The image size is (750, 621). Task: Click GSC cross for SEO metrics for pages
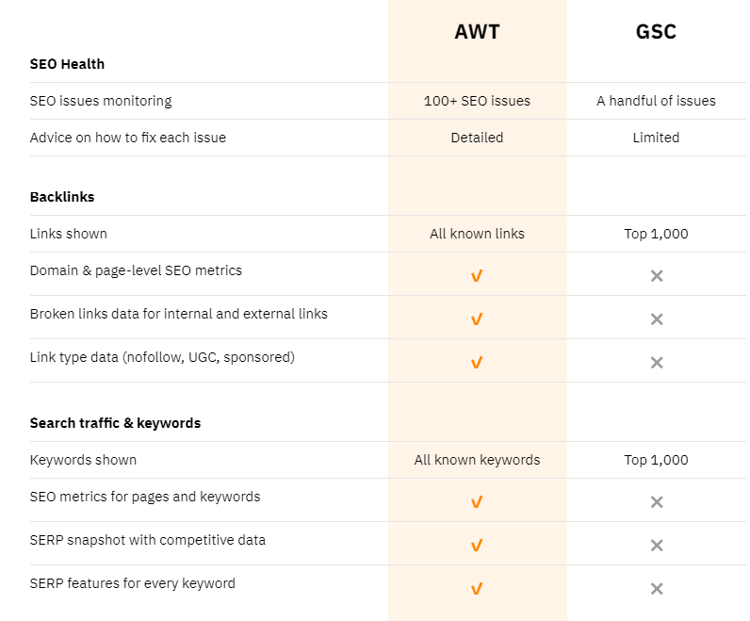click(657, 502)
